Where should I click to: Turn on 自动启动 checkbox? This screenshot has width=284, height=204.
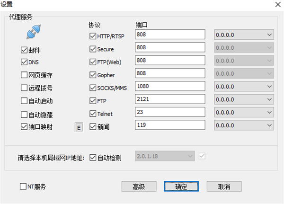pyautogui.click(x=24, y=101)
